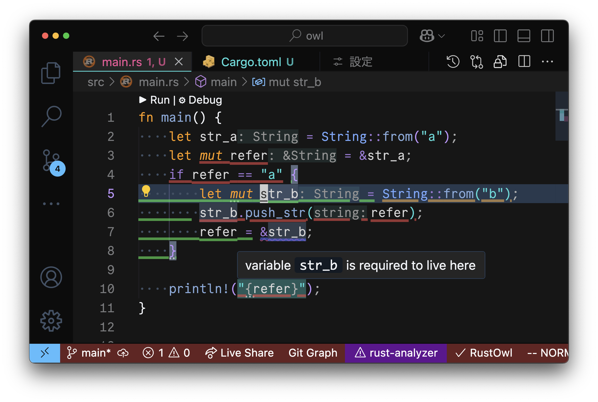Open the Manage gear icon
The height and width of the screenshot is (402, 598).
pyautogui.click(x=51, y=321)
